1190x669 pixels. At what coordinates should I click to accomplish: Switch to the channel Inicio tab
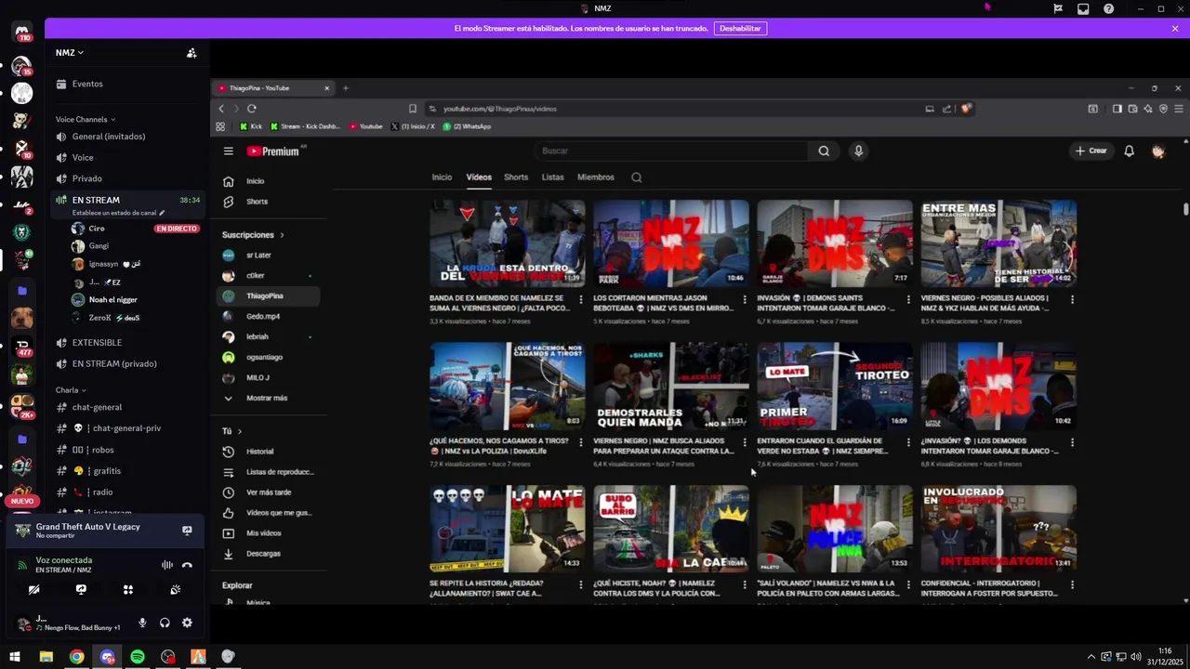point(442,177)
